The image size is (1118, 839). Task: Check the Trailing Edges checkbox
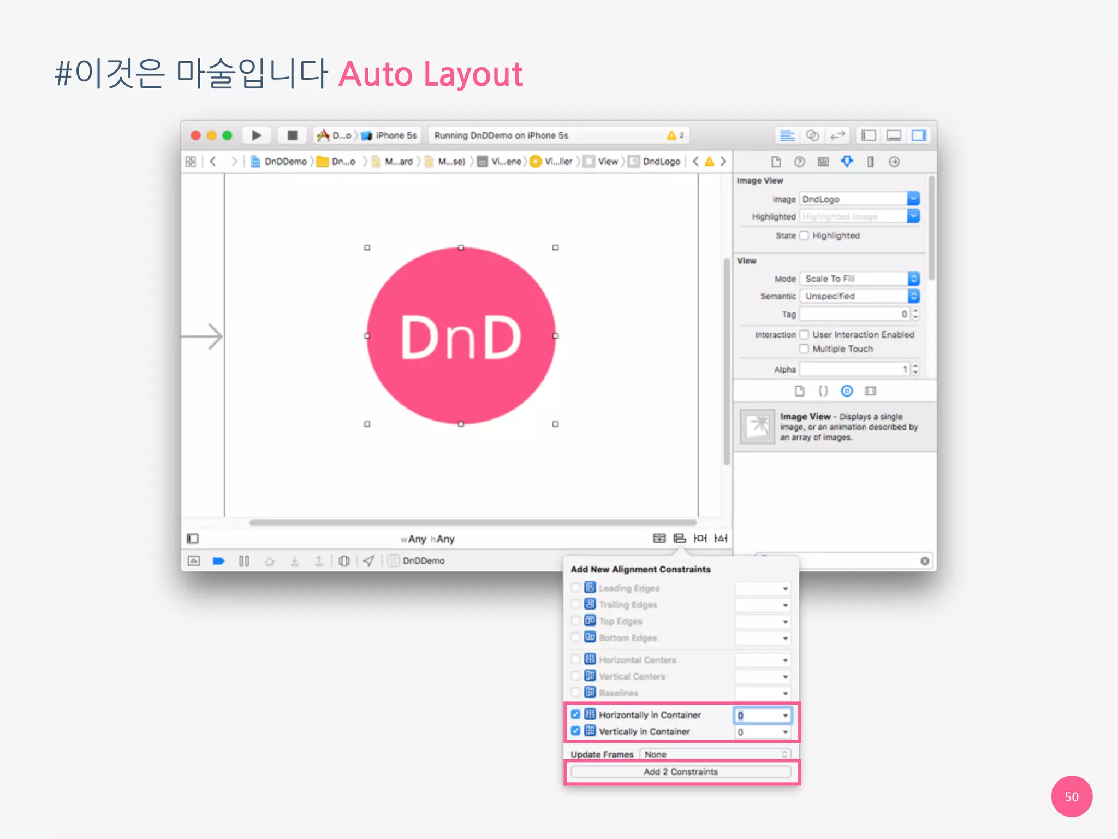[x=575, y=604]
